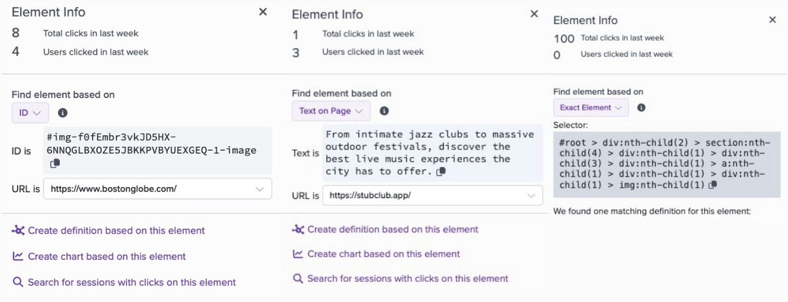Open the ID find-element dropdown
788x302 pixels.
tap(30, 112)
